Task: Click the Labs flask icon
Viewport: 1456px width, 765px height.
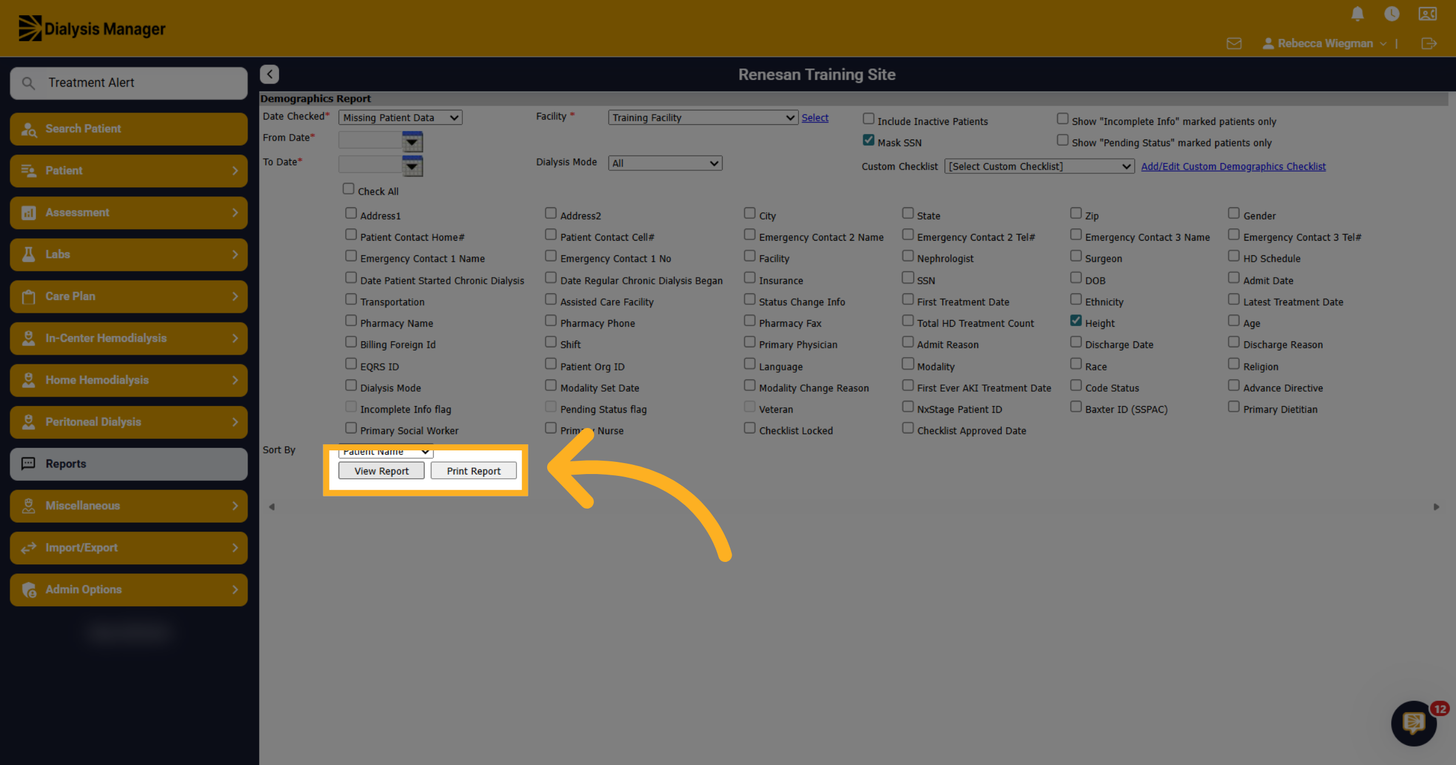Action: pyautogui.click(x=29, y=255)
